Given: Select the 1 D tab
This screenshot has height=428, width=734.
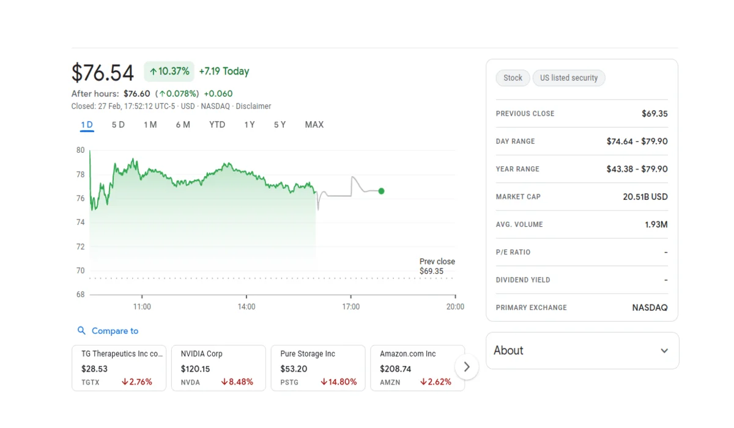Looking at the screenshot, I should pos(87,125).
